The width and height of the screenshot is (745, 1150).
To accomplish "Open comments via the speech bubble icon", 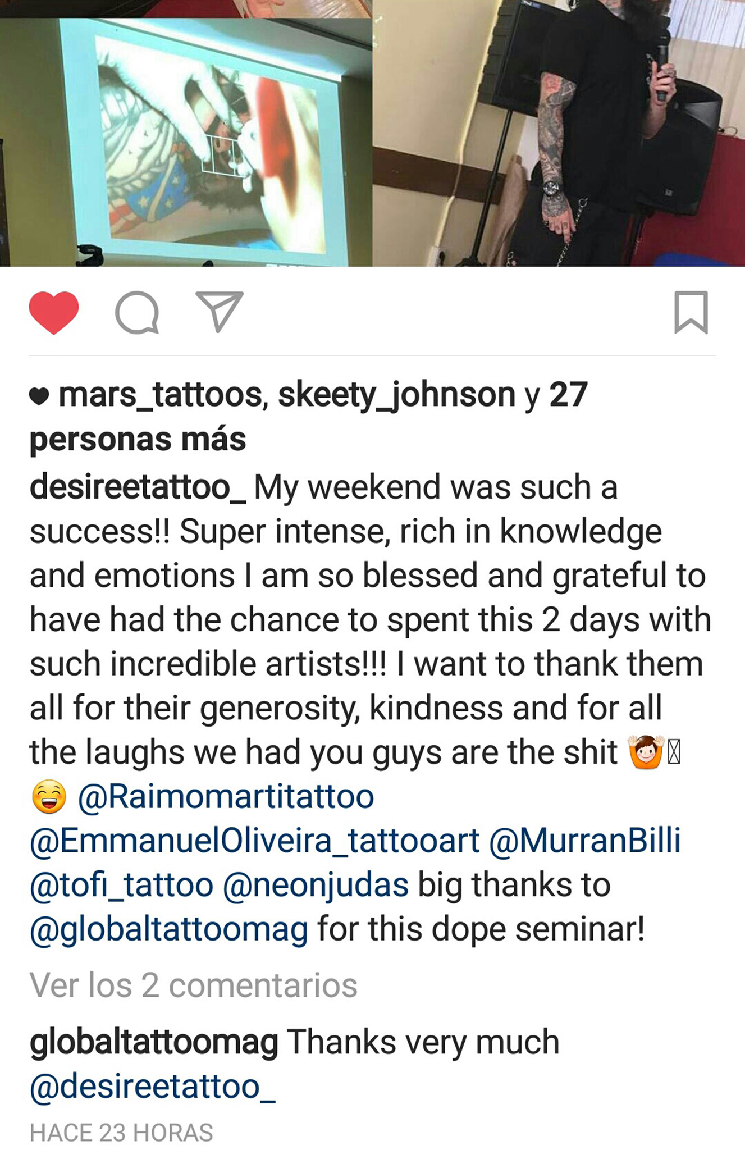I will pos(136,313).
